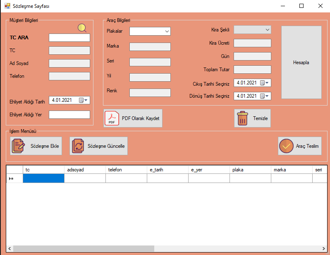Click the trash can icon for Temizle
The width and height of the screenshot is (330, 255).
click(242, 118)
